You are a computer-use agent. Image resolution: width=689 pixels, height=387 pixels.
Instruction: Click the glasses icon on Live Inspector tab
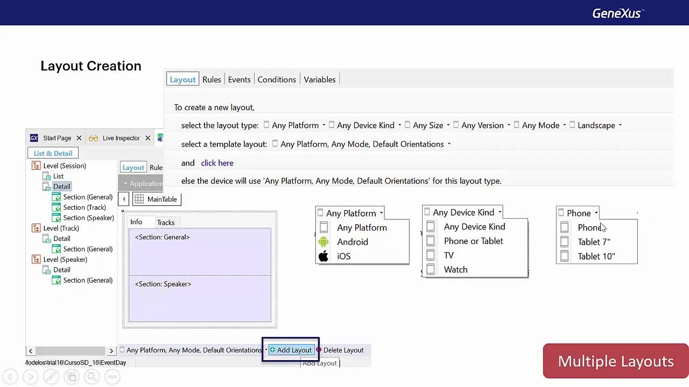pyautogui.click(x=94, y=138)
